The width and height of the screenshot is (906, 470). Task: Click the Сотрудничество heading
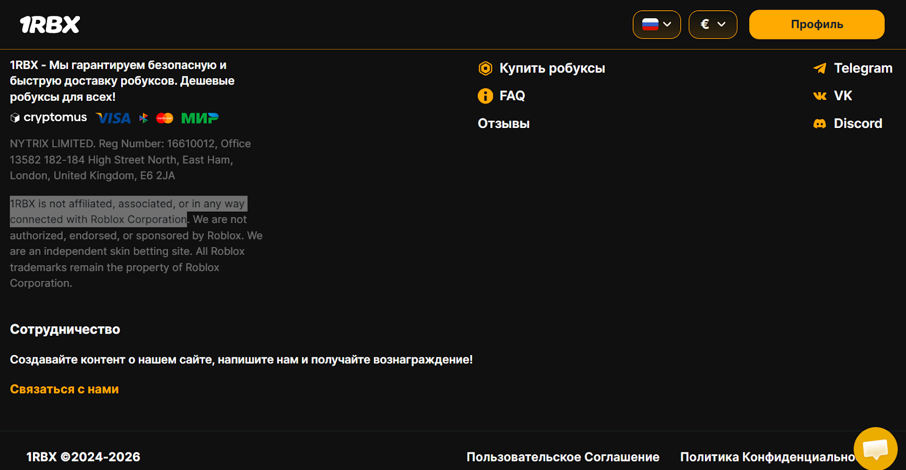[65, 330]
